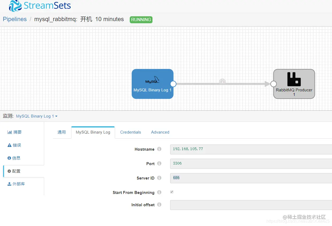This screenshot has height=226, width=332.
Task: Open the monitored stage dropdown MySQL Binary Log 1
Action: point(37,116)
